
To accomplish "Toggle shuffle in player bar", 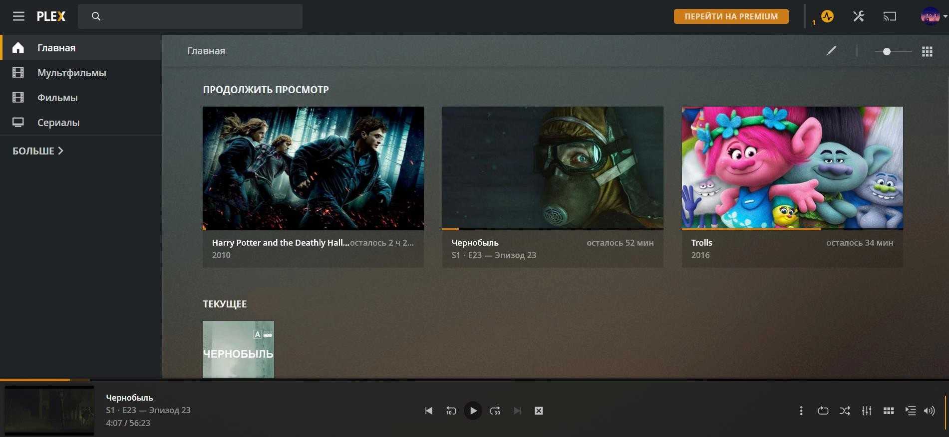I will click(x=845, y=411).
